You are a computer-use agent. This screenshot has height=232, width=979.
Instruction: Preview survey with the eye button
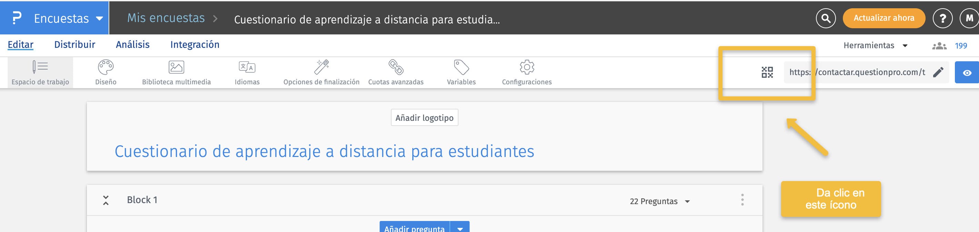pyautogui.click(x=967, y=73)
